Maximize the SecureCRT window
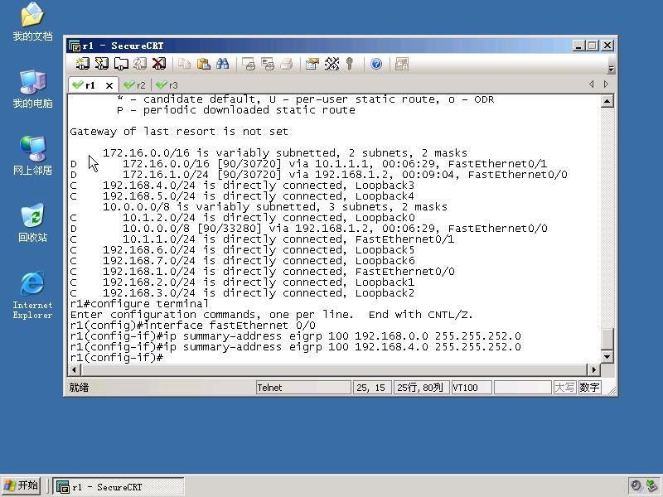Viewport: 663px width, 497px height. click(x=593, y=46)
